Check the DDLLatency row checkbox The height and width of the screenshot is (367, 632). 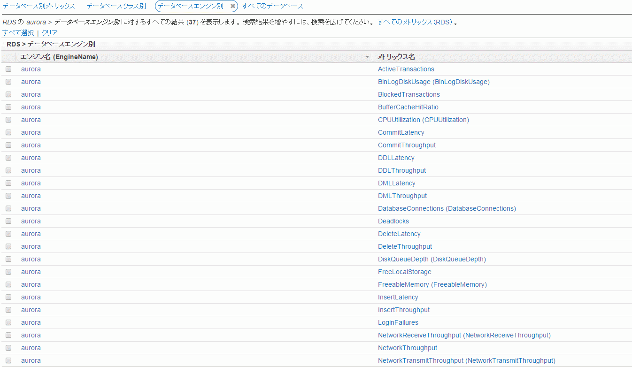8,158
